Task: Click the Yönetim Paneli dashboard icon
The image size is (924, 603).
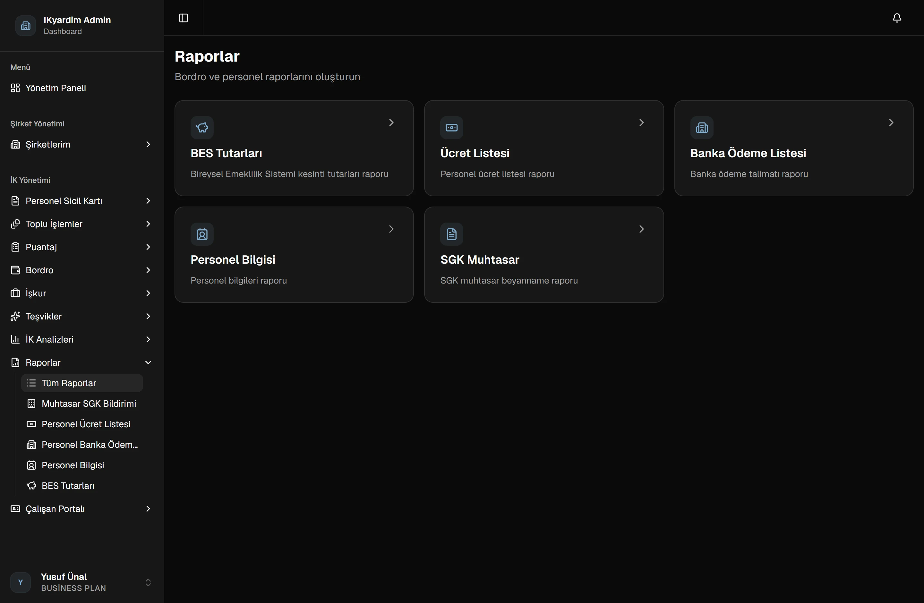Action: tap(15, 88)
